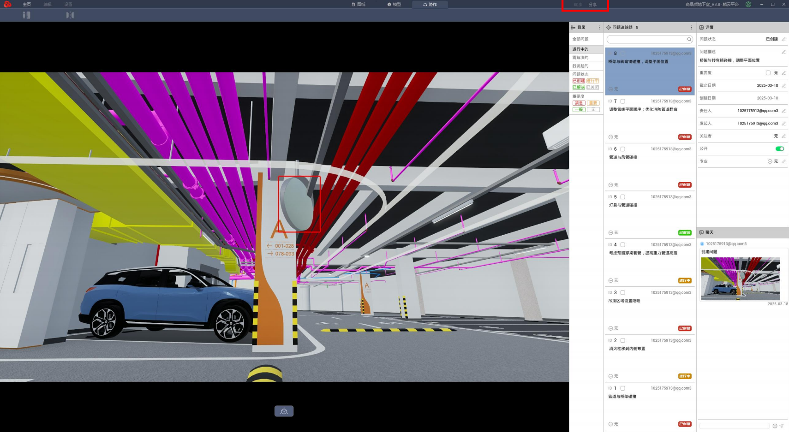Click the mirror-split toolbar icon
Viewport: 789px width, 433px height.
click(70, 15)
